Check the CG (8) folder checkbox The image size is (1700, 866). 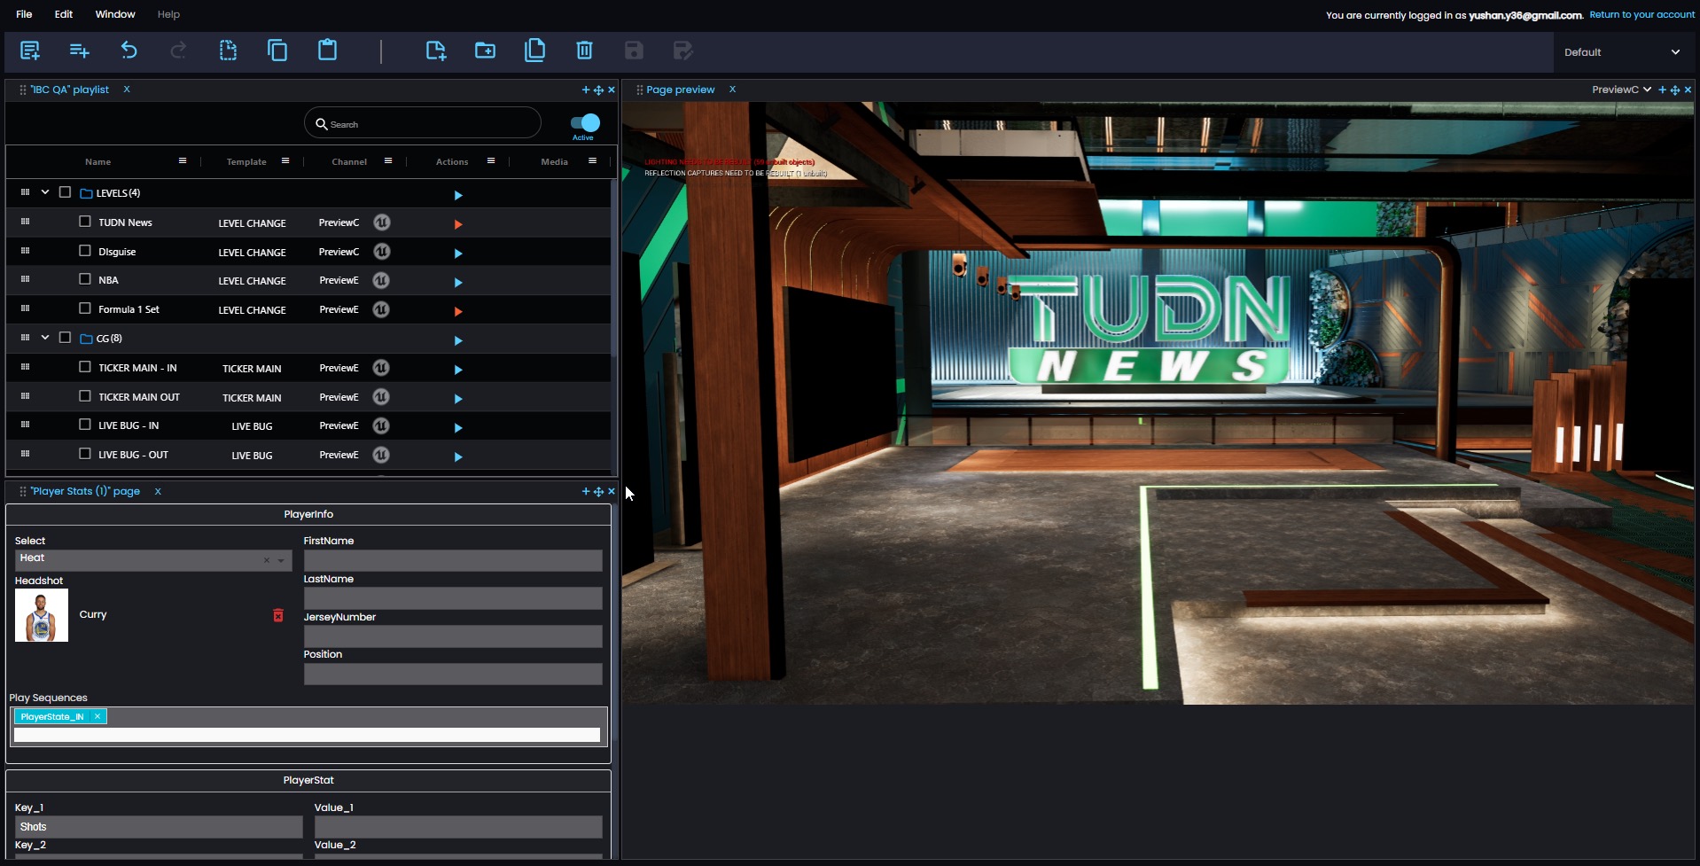pos(65,337)
